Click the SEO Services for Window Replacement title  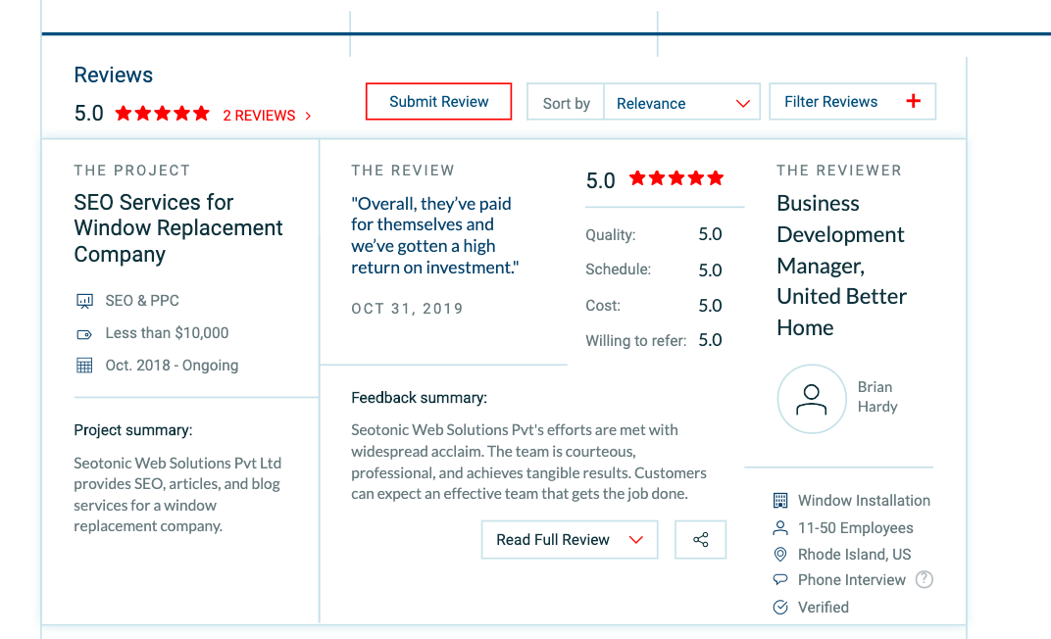pos(178,228)
